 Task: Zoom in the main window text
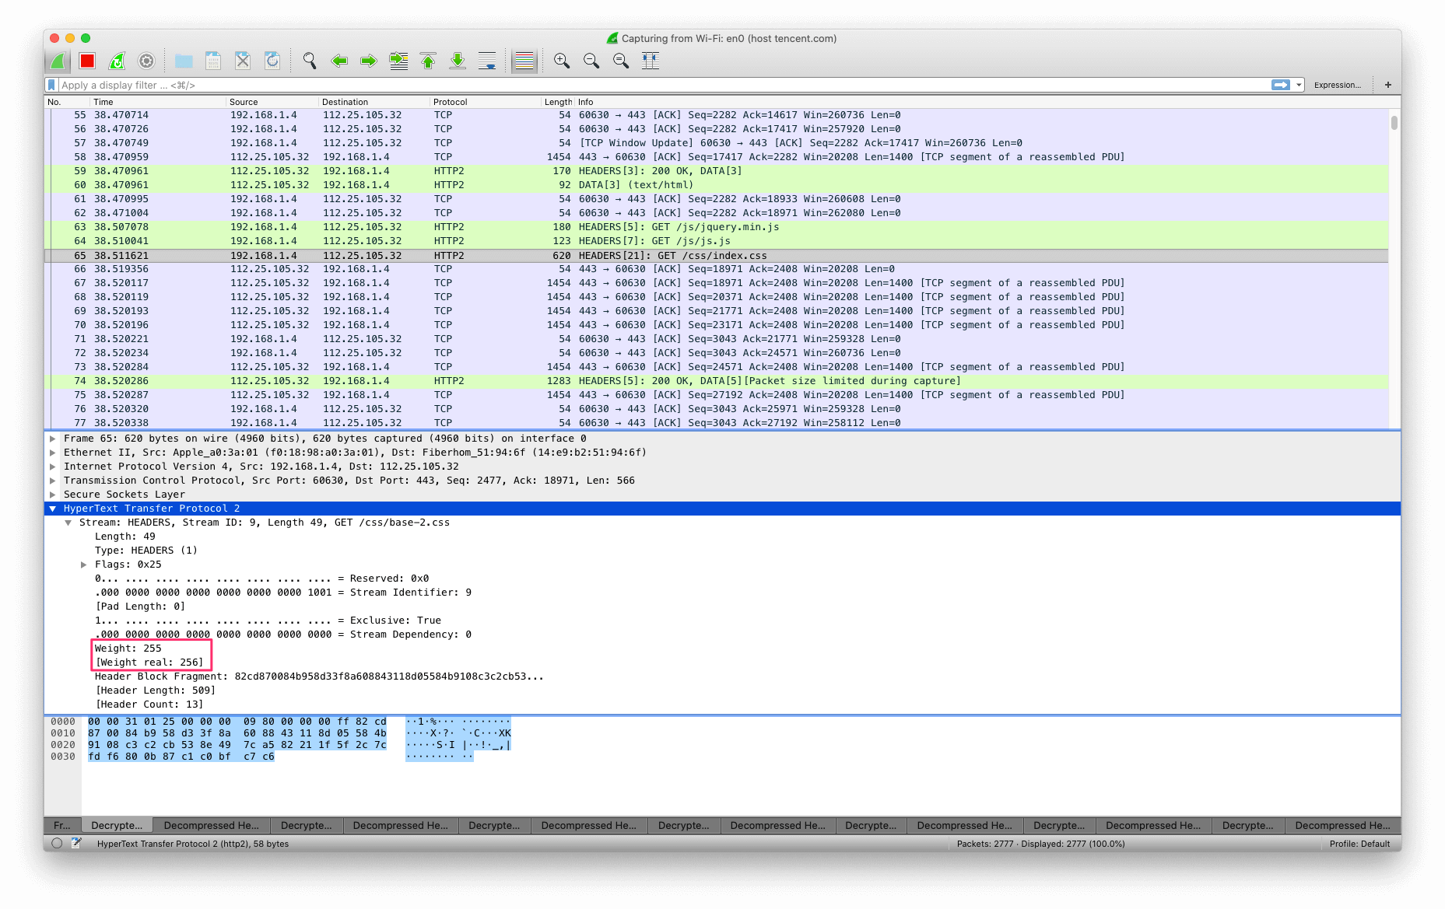pos(562,61)
